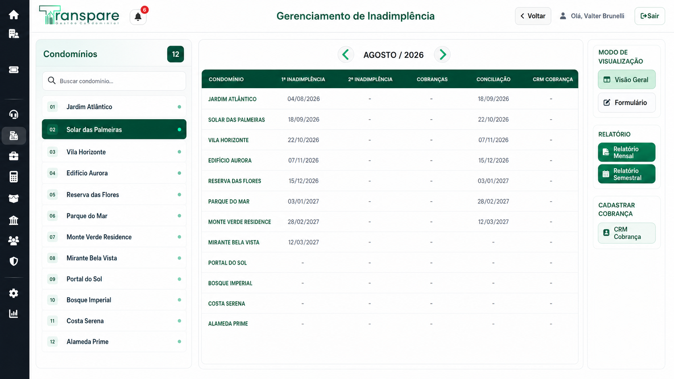The image size is (674, 379).
Task: Click PORTAL DO SOL in the table
Action: pyautogui.click(x=227, y=263)
